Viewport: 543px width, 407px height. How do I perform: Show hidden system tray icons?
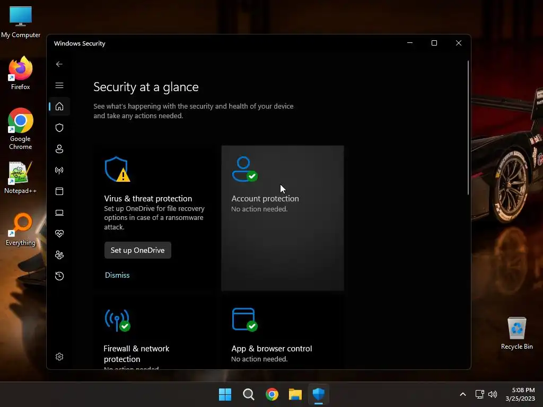[x=462, y=394]
